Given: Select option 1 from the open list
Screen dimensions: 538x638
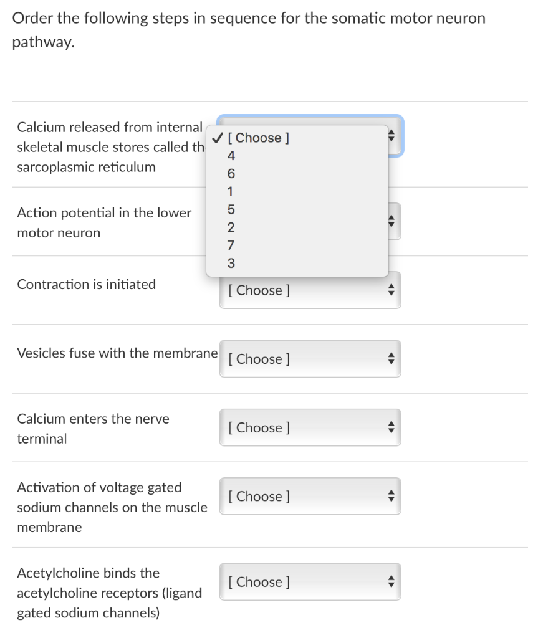Looking at the screenshot, I should 231,191.
